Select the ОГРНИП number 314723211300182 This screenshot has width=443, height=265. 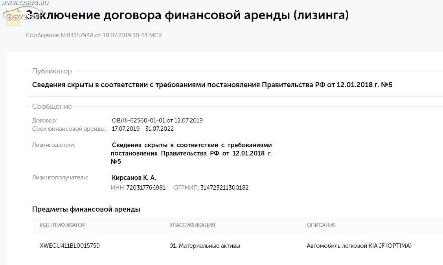(x=224, y=188)
